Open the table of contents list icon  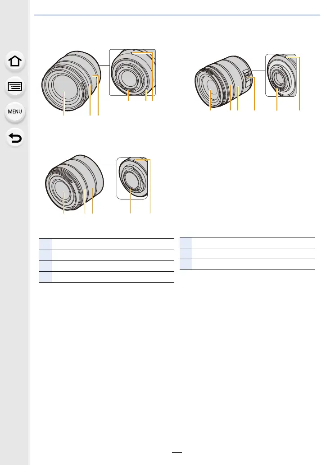15,87
